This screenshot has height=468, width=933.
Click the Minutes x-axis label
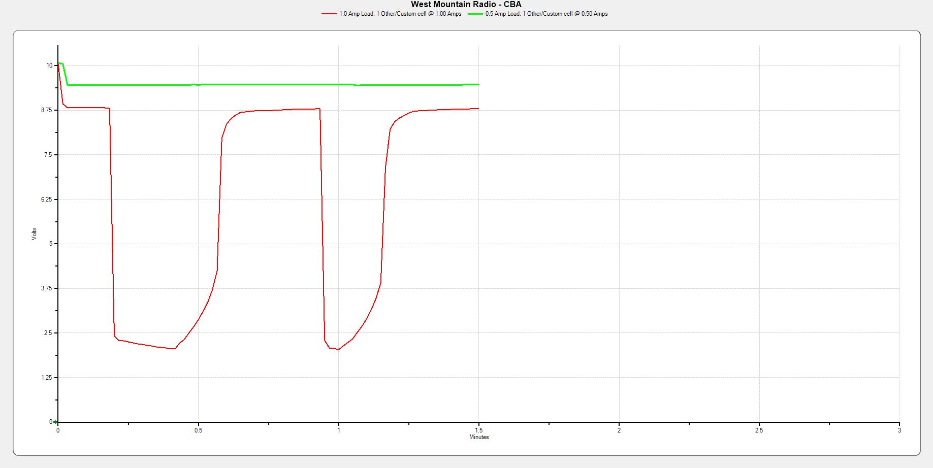(x=478, y=437)
